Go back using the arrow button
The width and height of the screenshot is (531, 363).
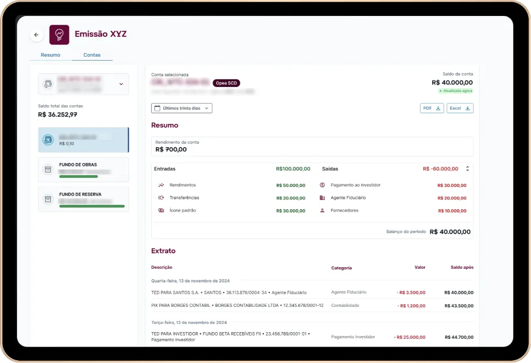[36, 35]
